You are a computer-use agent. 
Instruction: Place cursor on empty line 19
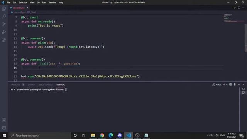click(122, 68)
